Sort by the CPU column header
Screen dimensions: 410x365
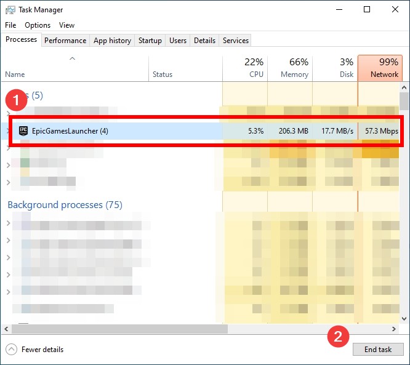tap(245, 68)
